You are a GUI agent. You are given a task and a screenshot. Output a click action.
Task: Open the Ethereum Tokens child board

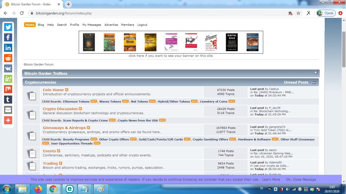point(76,102)
